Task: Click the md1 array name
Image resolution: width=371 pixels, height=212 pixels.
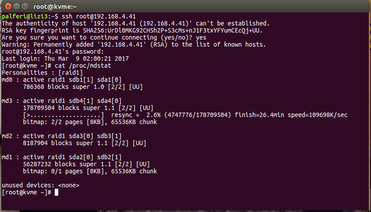Action: 7,157
